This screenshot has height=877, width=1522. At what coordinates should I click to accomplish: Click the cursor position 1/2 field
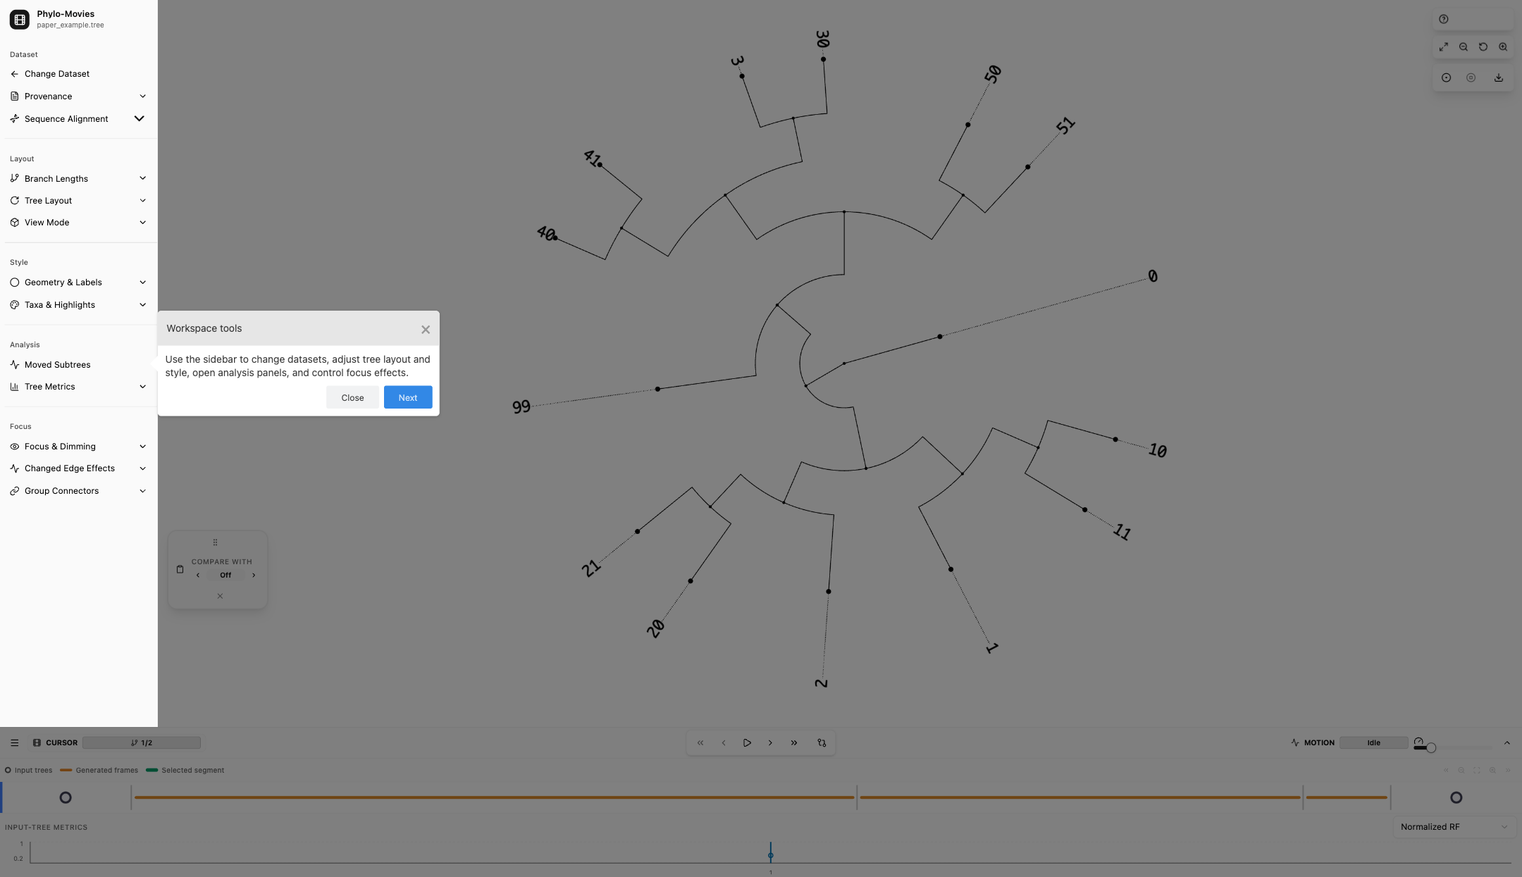click(141, 742)
